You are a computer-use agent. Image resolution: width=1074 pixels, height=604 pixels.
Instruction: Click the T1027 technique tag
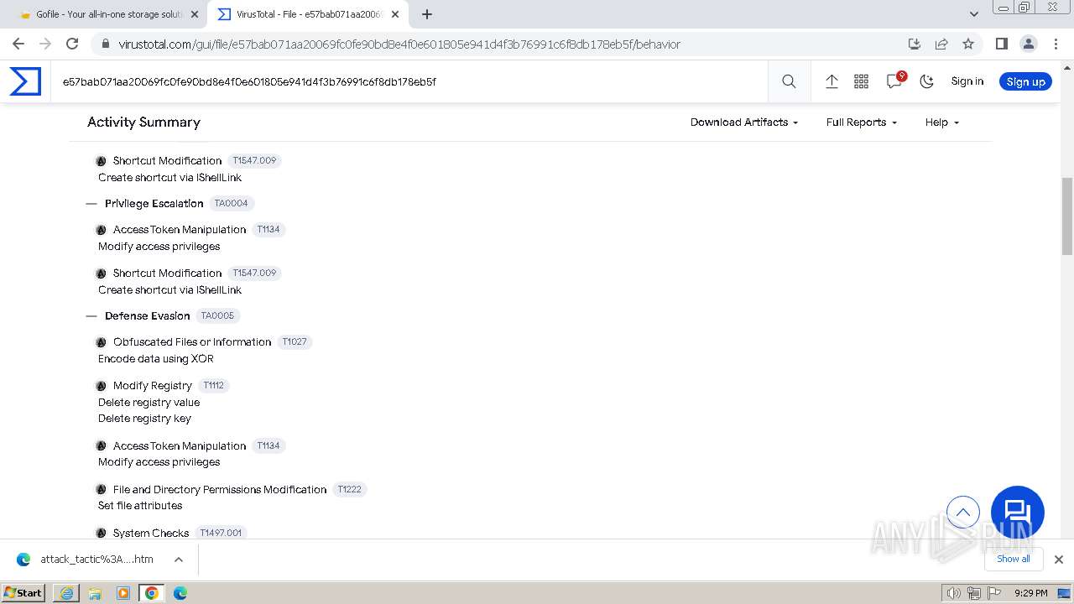[295, 341]
